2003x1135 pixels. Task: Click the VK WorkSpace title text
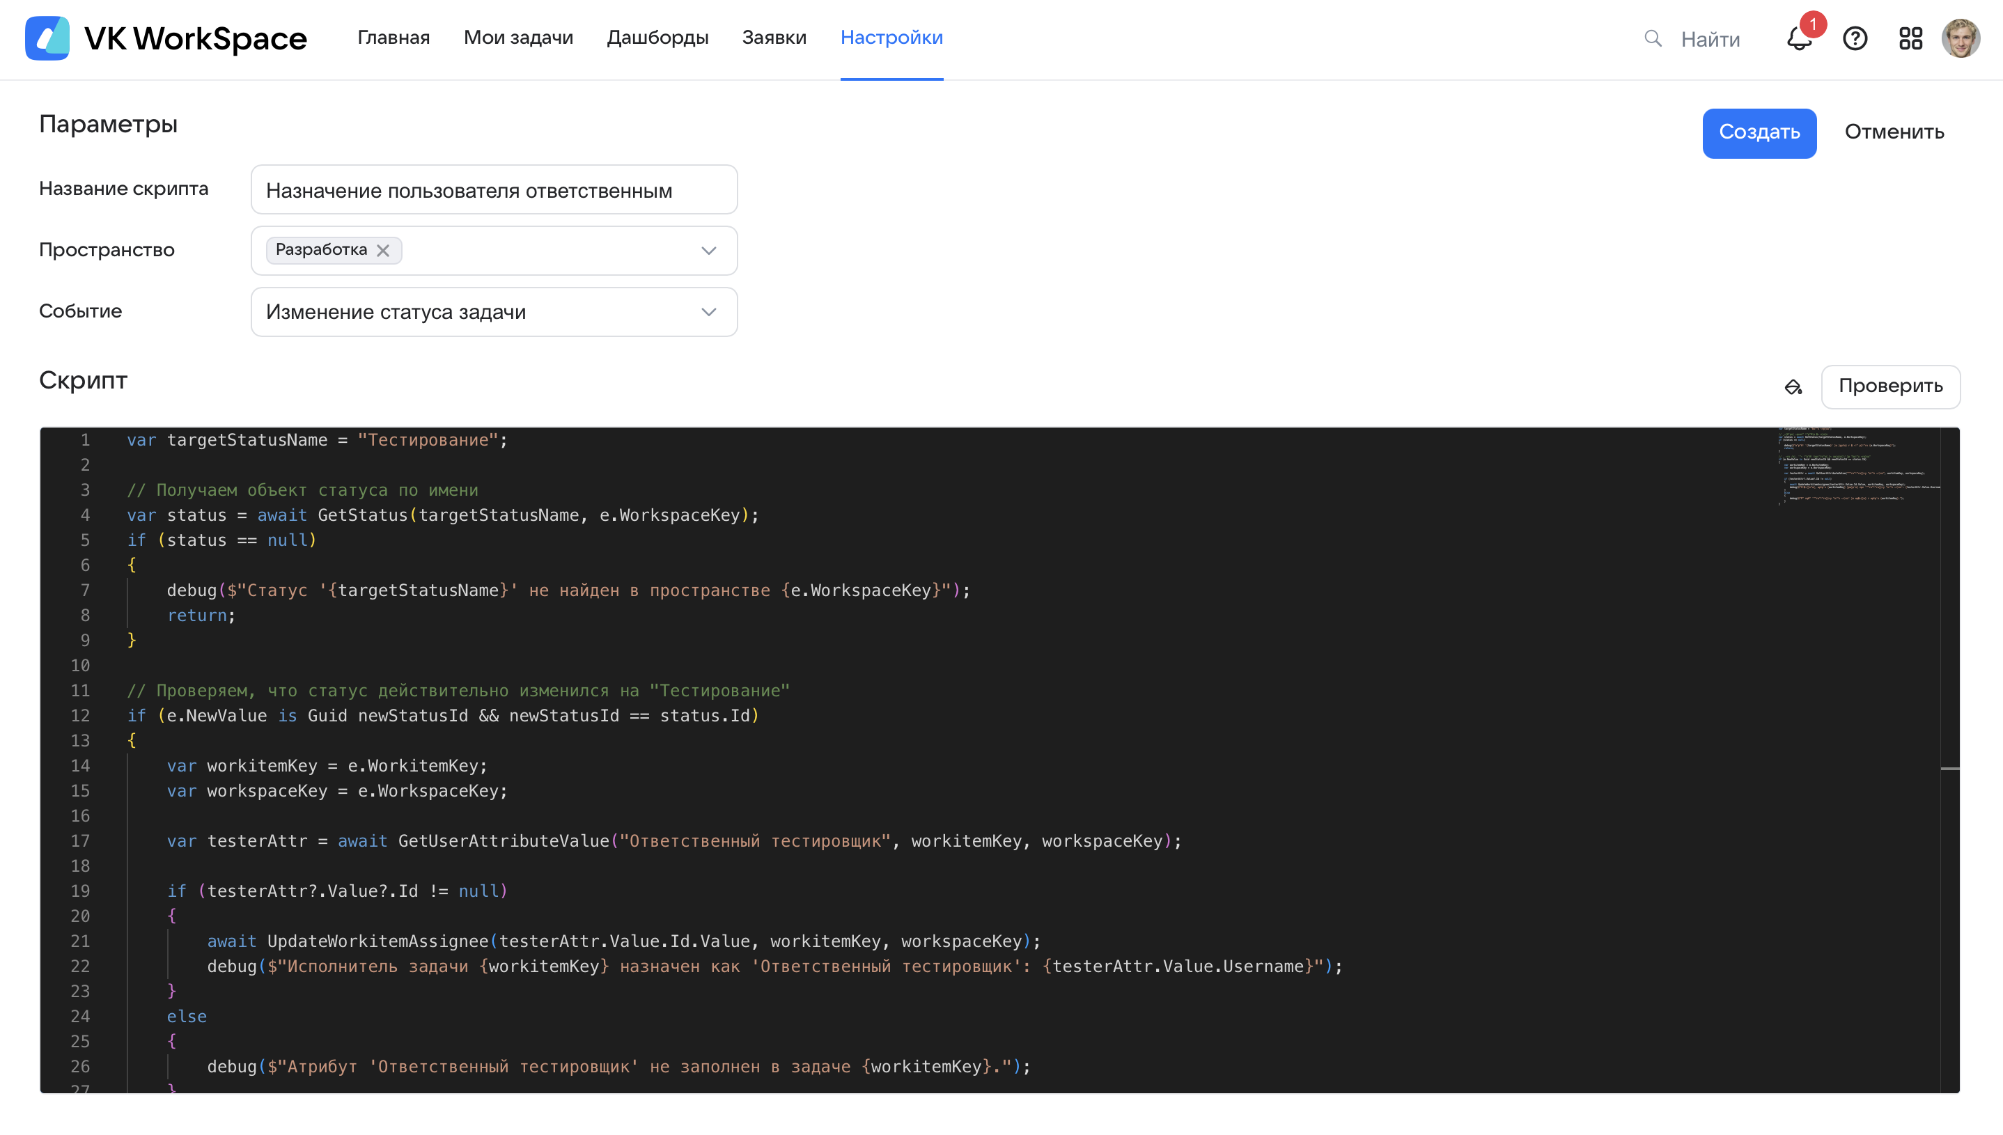pos(195,39)
